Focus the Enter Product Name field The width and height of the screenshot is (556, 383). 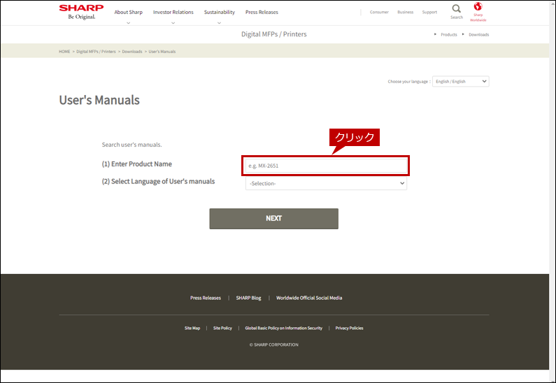(326, 166)
